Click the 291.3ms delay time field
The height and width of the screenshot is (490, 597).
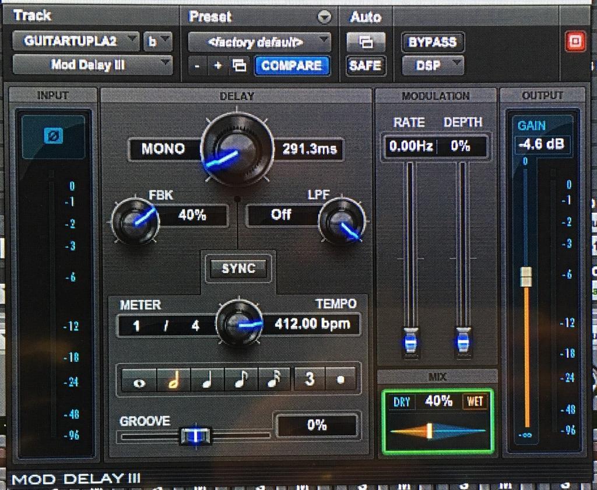(309, 149)
